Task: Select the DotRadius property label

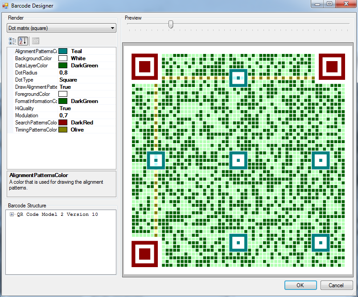Action: click(x=26, y=73)
